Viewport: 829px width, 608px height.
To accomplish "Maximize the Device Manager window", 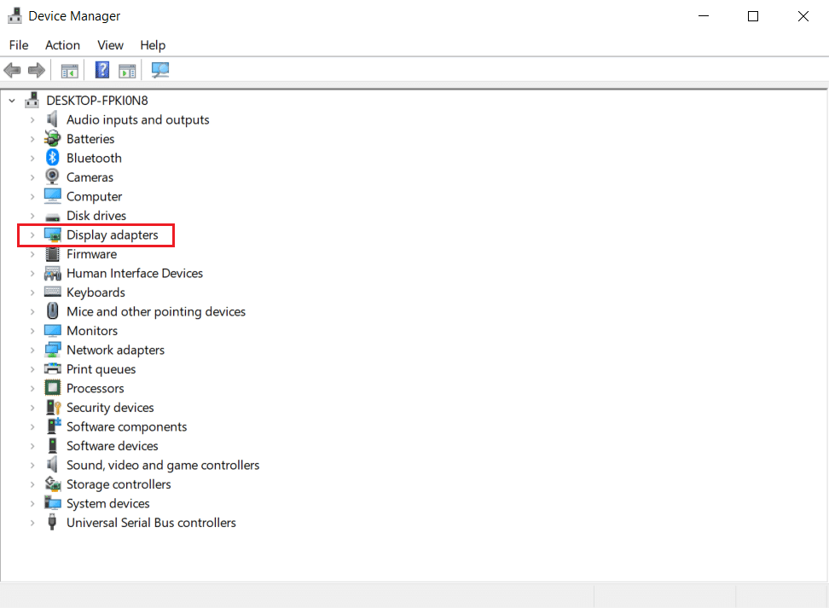I will point(753,16).
